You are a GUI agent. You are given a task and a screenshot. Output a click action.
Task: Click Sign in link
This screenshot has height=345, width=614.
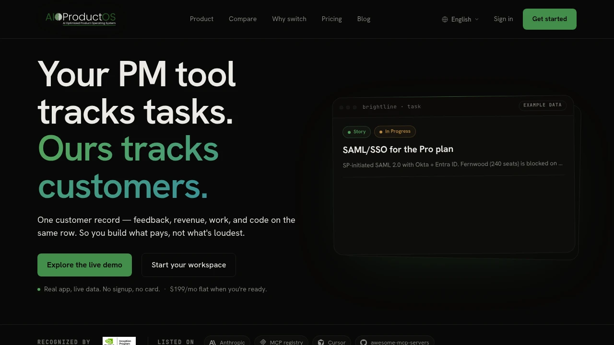(503, 19)
